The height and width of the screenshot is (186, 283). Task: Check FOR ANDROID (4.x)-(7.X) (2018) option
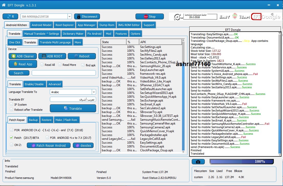[11, 130]
